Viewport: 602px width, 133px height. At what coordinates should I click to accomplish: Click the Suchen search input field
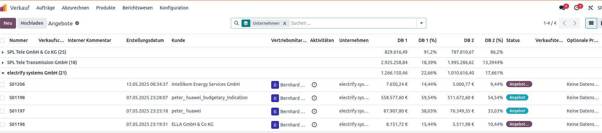353,23
